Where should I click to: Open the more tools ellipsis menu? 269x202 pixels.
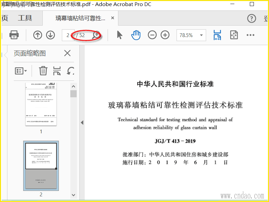(250, 35)
